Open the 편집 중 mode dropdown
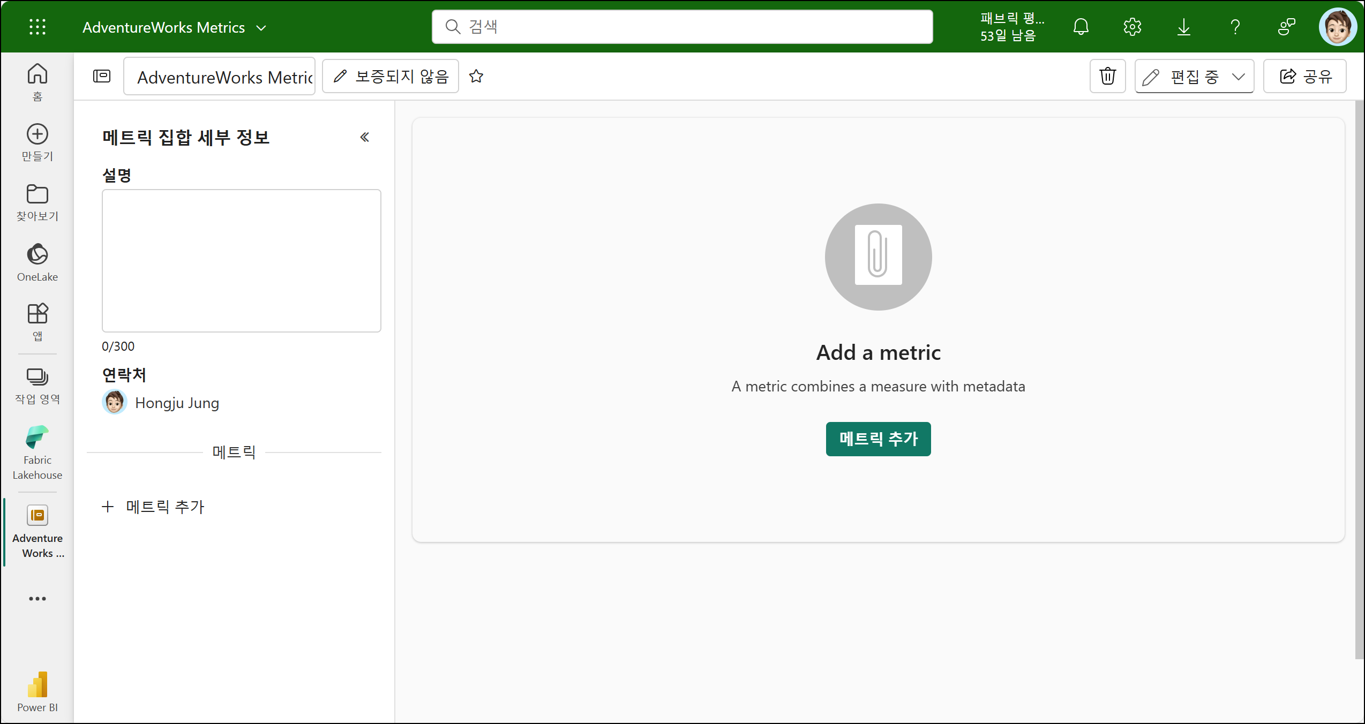This screenshot has width=1365, height=724. [x=1194, y=76]
